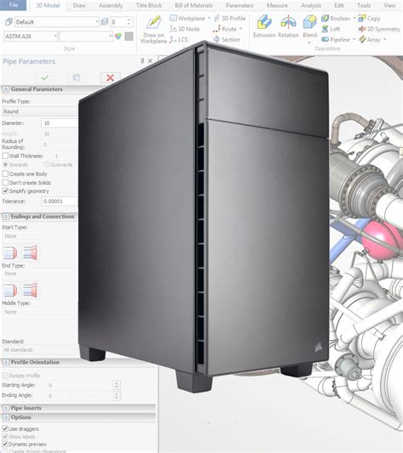Activate the Blend operation
The height and width of the screenshot is (453, 403).
309,27
